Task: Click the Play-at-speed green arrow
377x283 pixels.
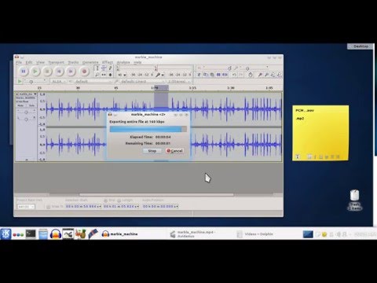Action: coord(20,82)
